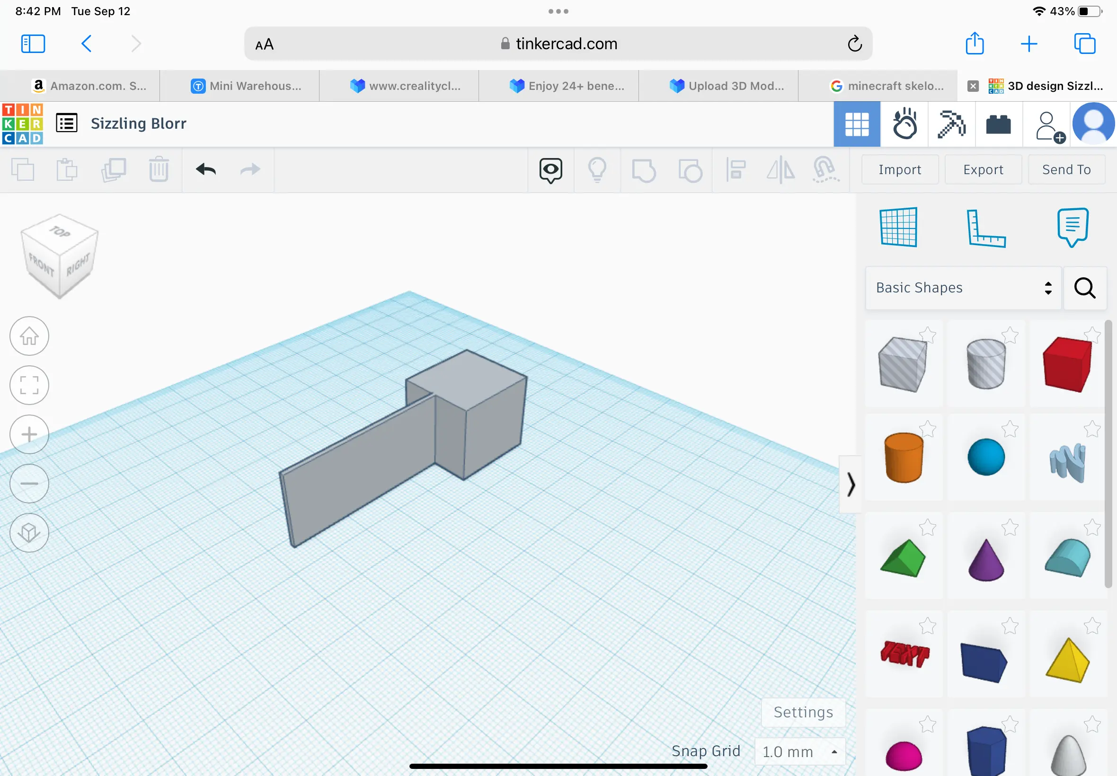Select the Align tool icon
Image resolution: width=1117 pixels, height=776 pixels.
[735, 170]
